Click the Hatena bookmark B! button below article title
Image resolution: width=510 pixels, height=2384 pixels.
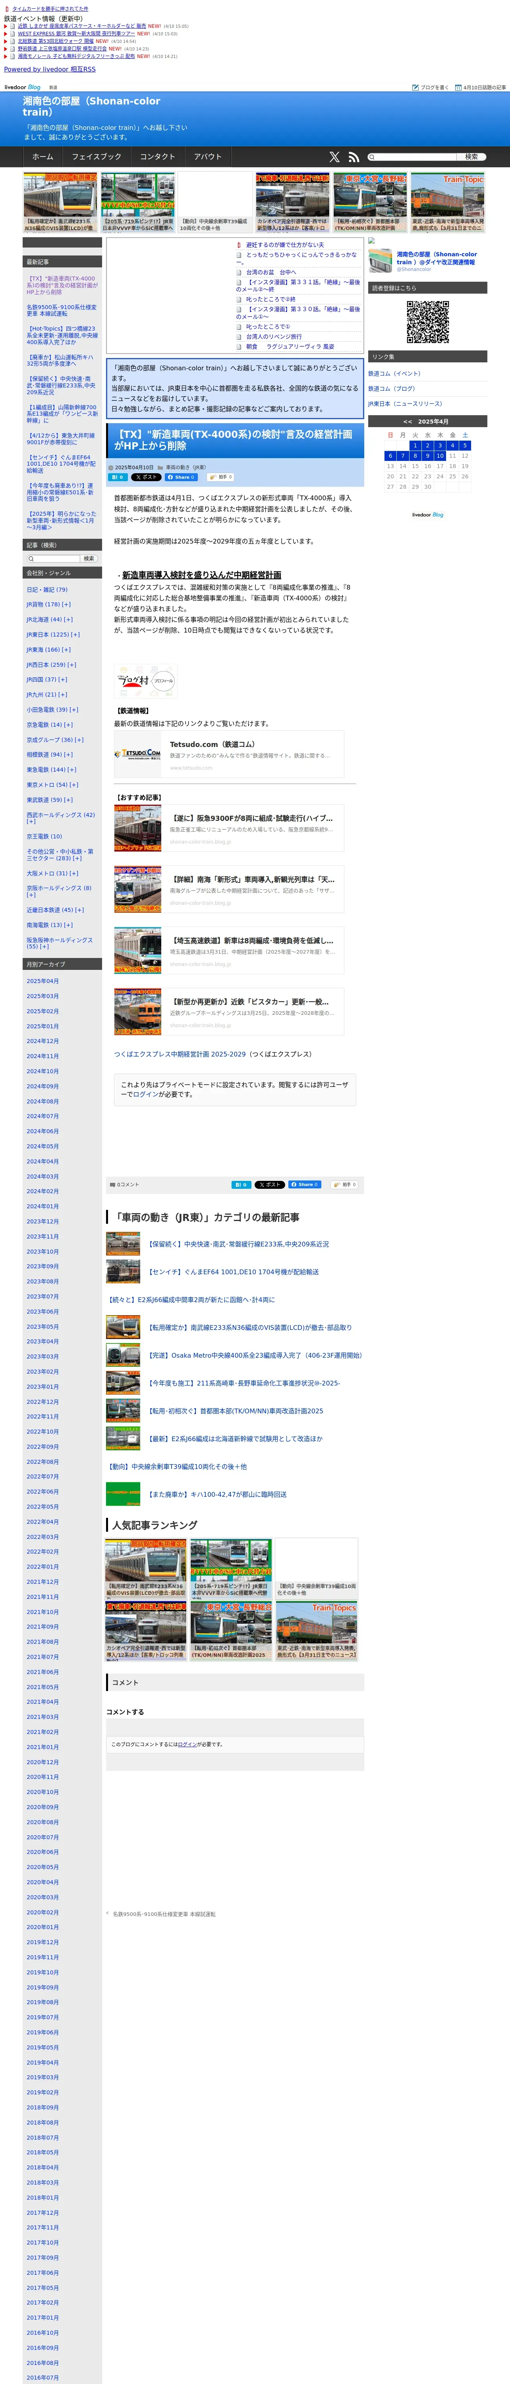pyautogui.click(x=118, y=478)
